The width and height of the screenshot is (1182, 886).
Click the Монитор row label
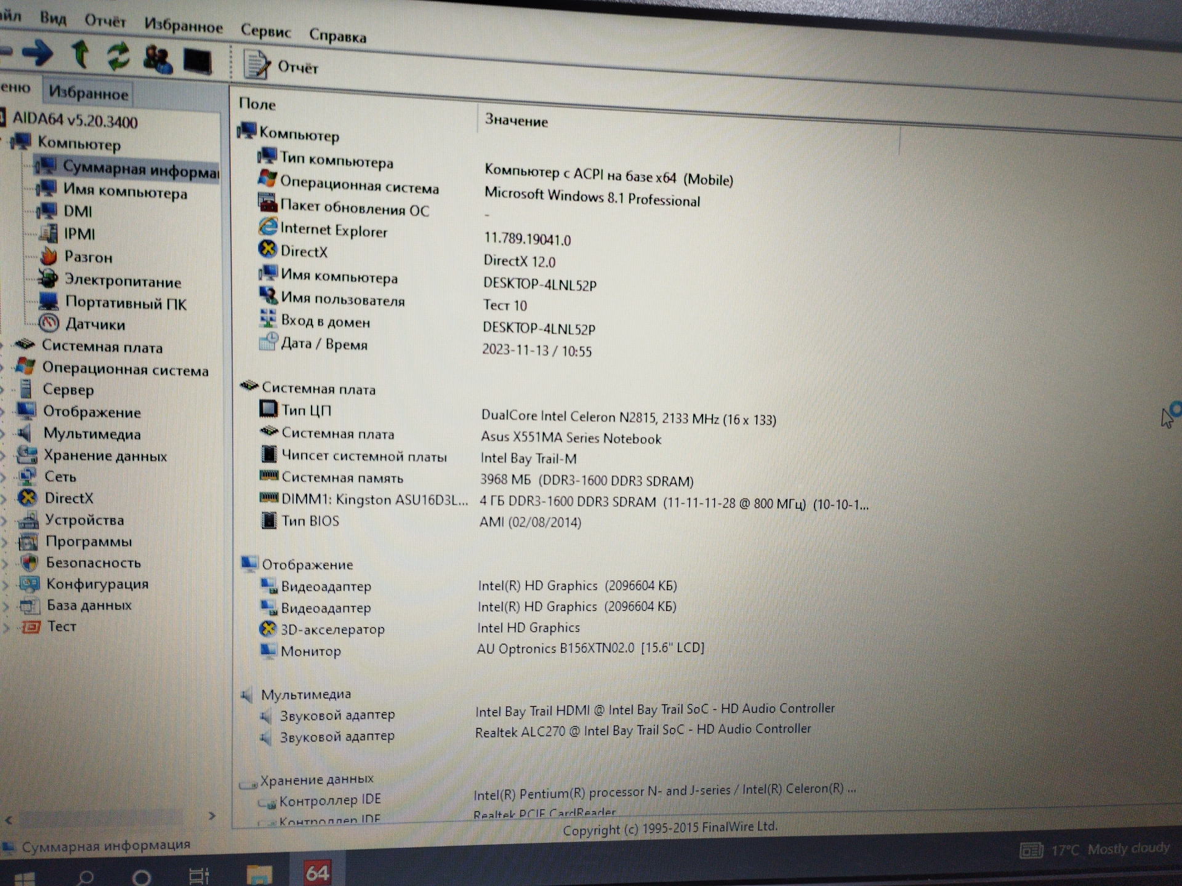coord(310,651)
